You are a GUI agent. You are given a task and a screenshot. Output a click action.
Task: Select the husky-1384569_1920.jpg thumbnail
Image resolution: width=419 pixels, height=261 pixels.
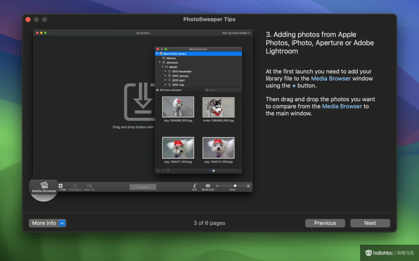[218, 107]
